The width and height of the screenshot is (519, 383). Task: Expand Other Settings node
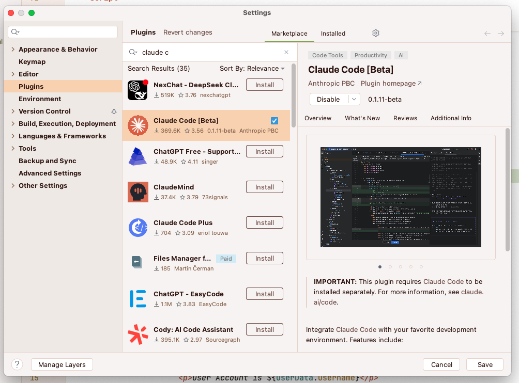coord(13,186)
